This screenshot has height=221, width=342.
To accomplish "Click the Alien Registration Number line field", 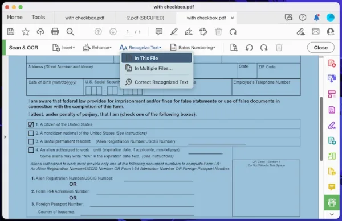I will [158, 178].
